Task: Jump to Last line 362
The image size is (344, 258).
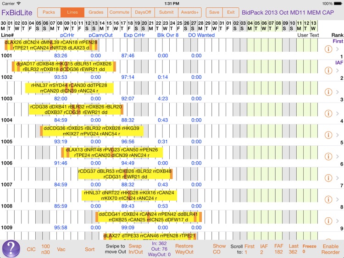Action: (x=294, y=249)
